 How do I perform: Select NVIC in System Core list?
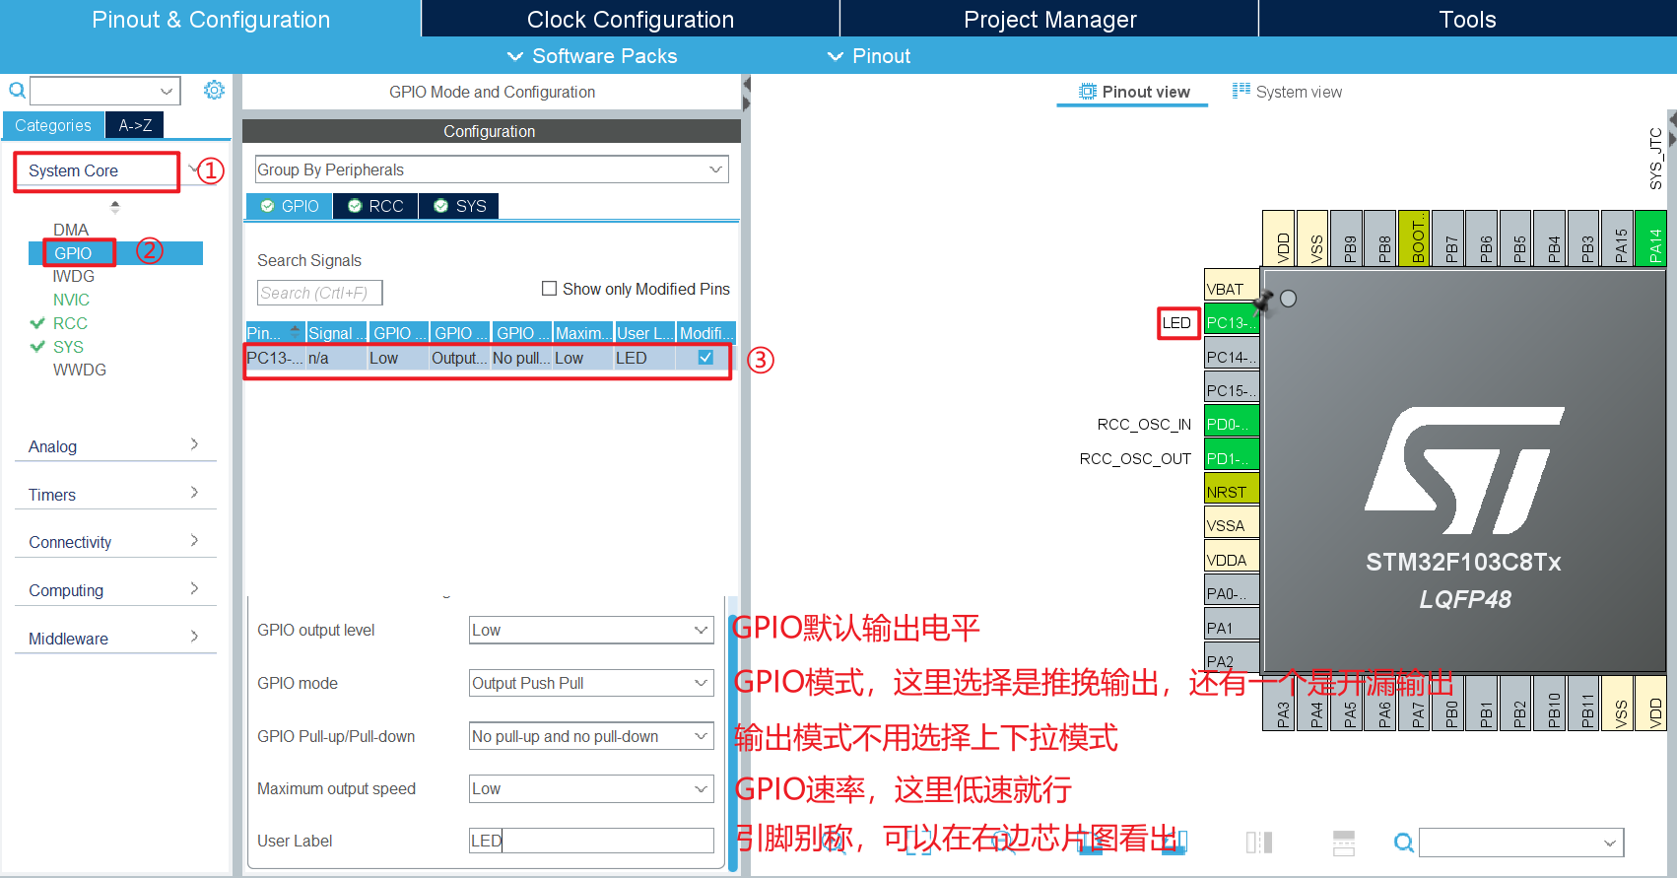(71, 300)
